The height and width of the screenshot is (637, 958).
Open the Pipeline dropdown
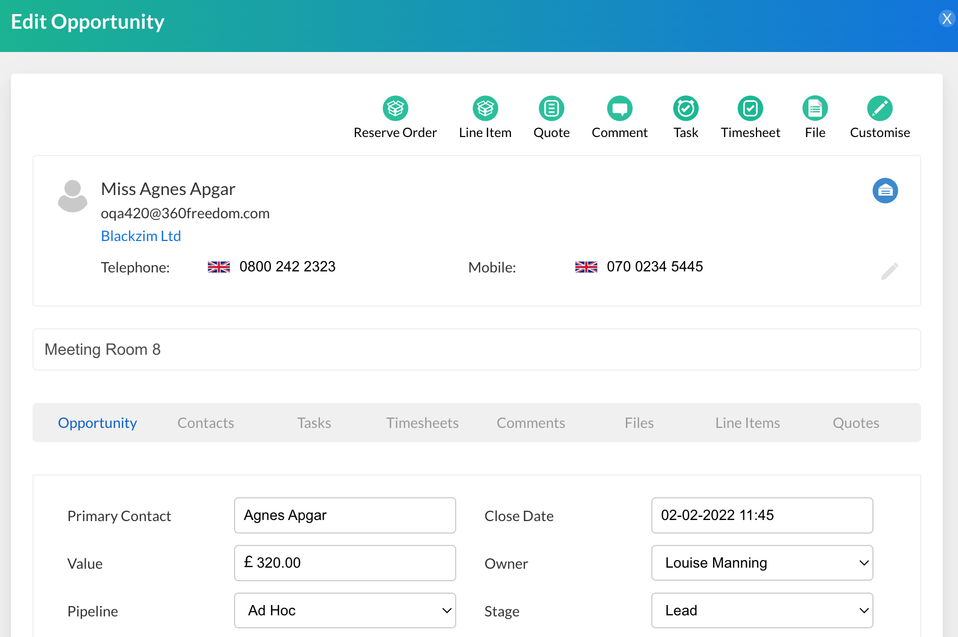345,610
